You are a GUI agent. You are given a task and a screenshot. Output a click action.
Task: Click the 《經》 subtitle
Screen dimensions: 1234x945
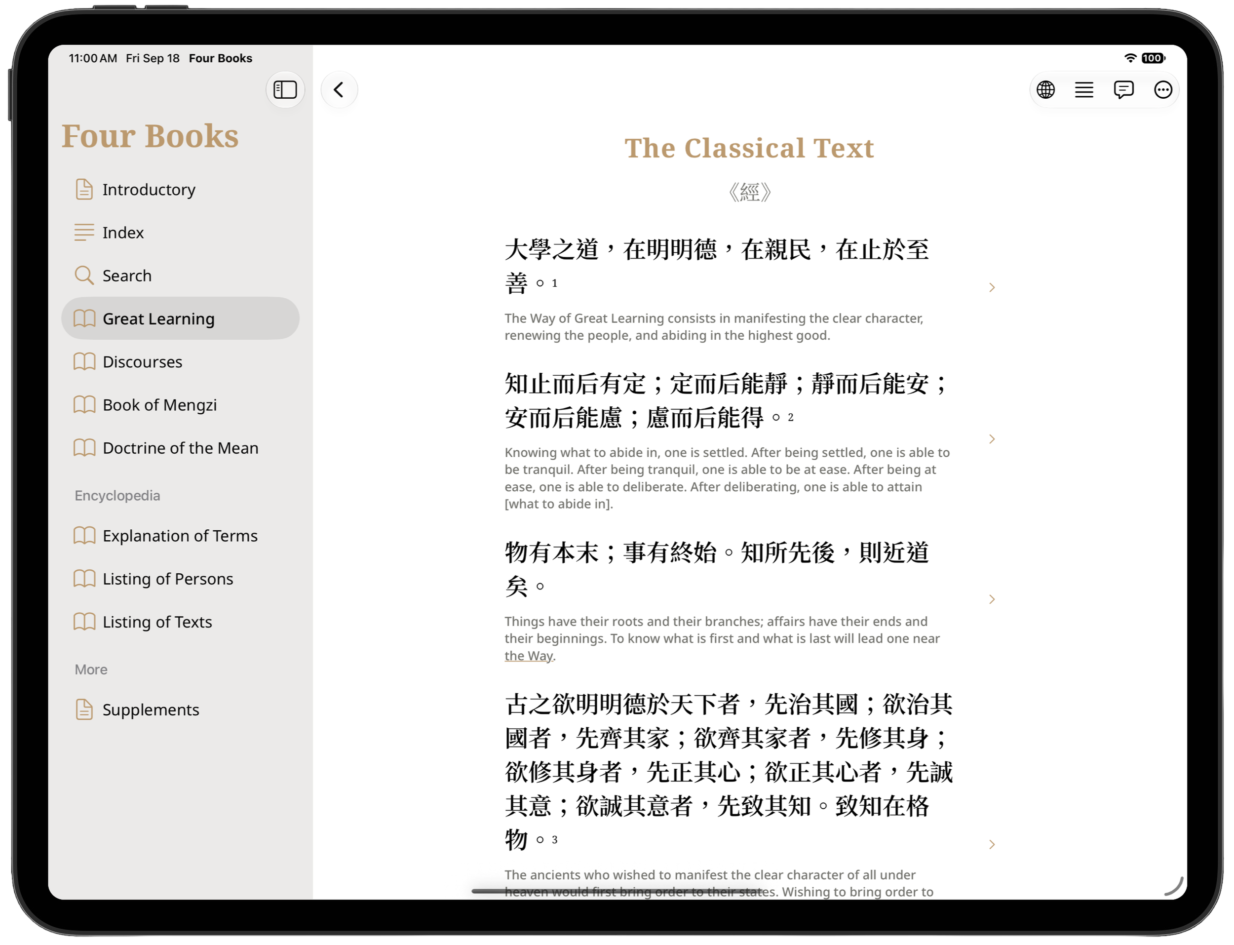point(749,193)
